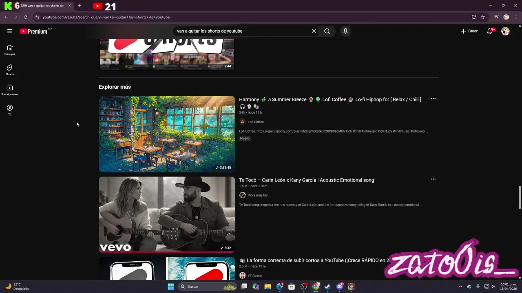Reload the page in the browser

pos(25,17)
